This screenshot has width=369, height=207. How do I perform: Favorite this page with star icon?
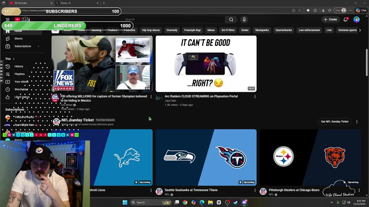click(x=300, y=10)
